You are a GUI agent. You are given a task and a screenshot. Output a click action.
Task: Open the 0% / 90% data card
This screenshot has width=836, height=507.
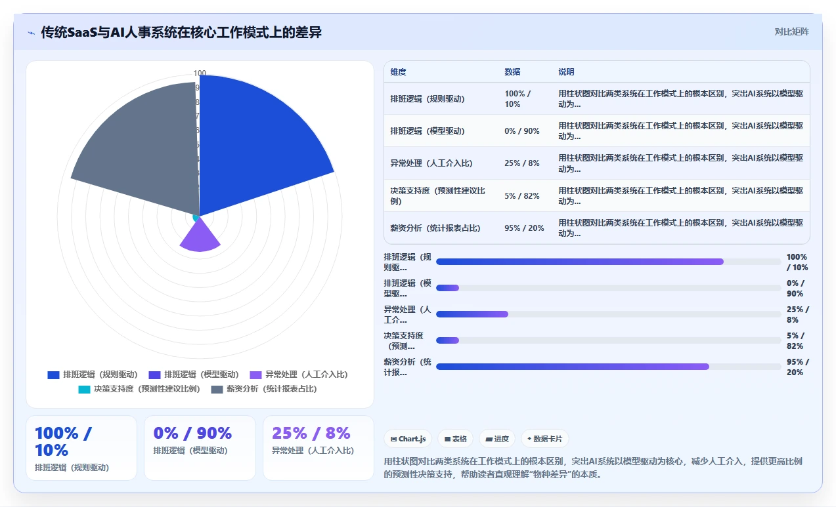pyautogui.click(x=200, y=448)
